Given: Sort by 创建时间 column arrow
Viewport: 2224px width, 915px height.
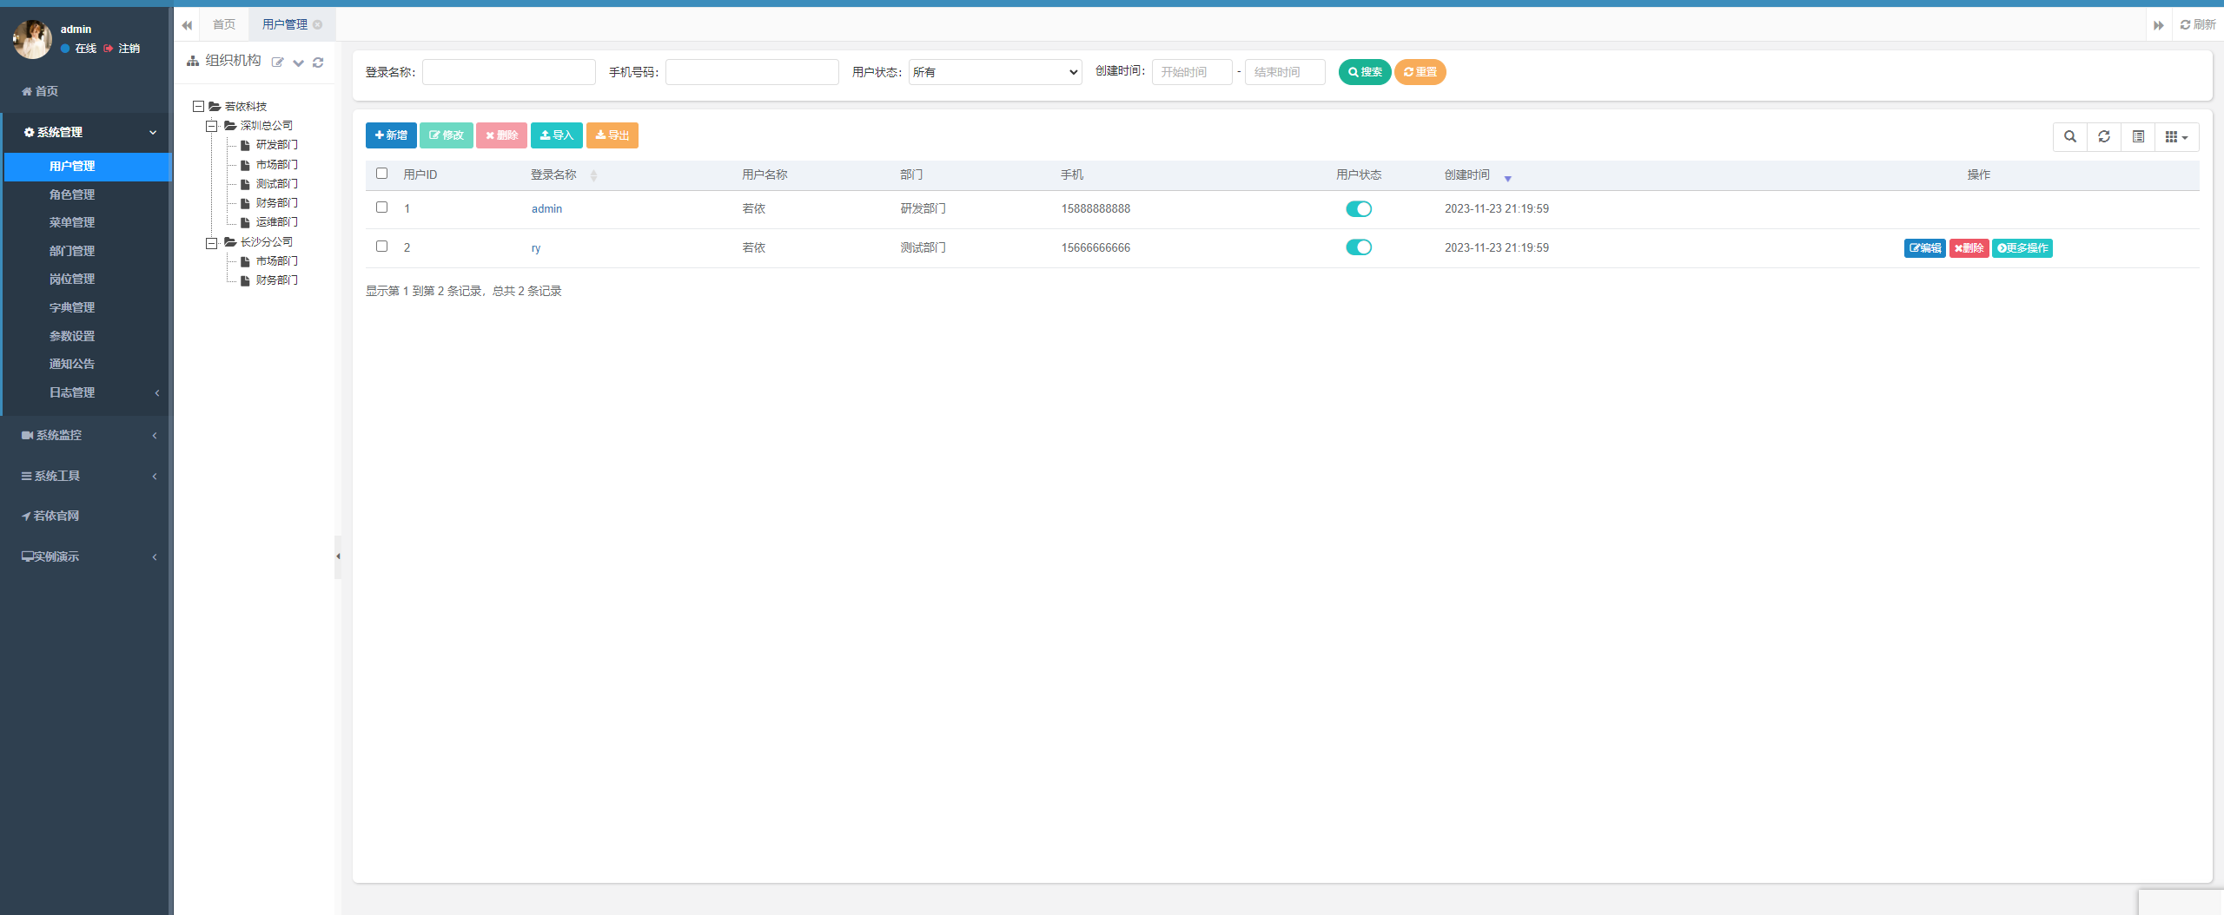Looking at the screenshot, I should [1508, 178].
